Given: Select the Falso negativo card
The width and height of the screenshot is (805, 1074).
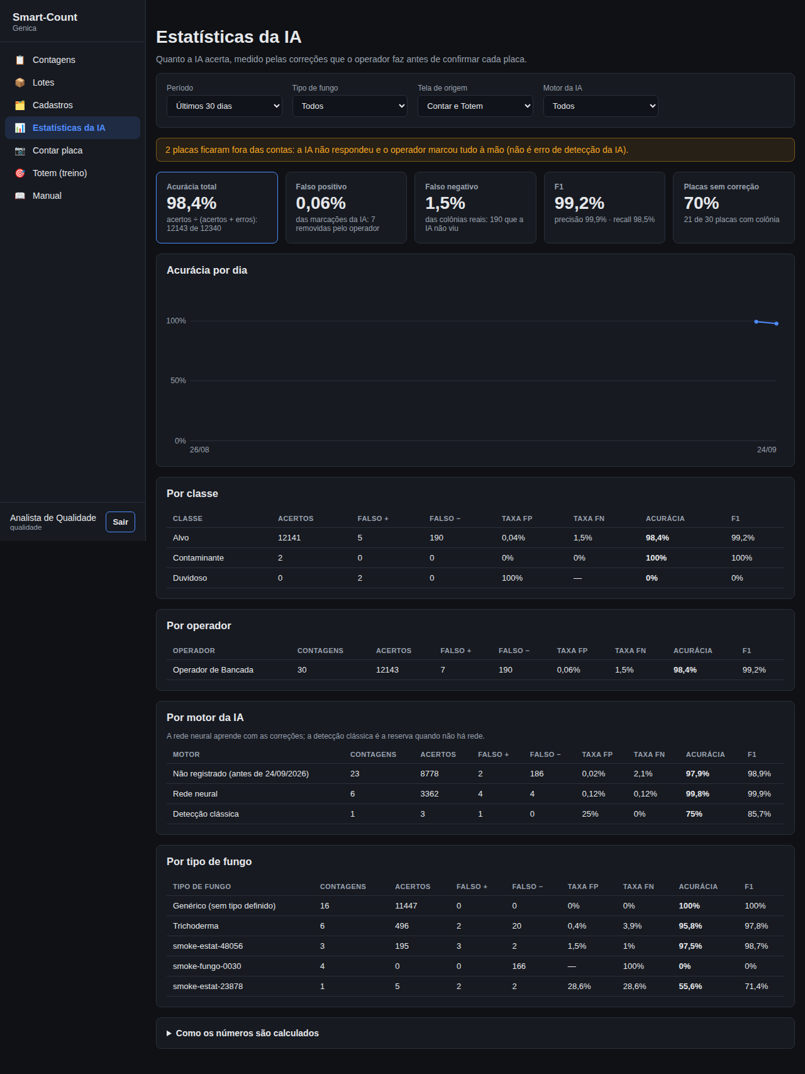Looking at the screenshot, I should pyautogui.click(x=475, y=208).
